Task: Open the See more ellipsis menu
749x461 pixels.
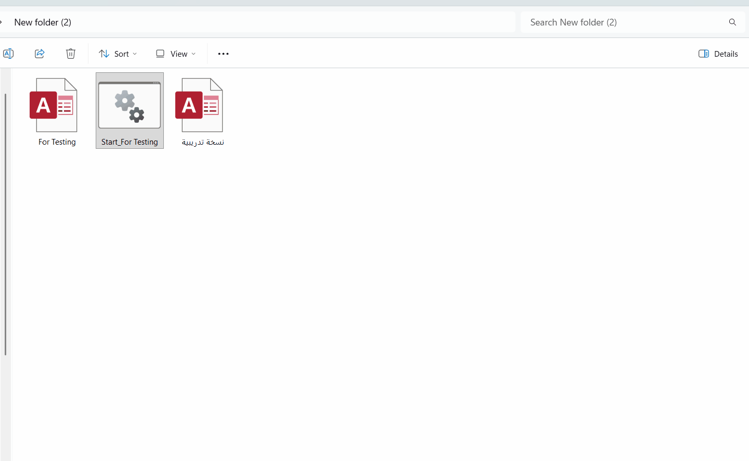Action: [223, 54]
